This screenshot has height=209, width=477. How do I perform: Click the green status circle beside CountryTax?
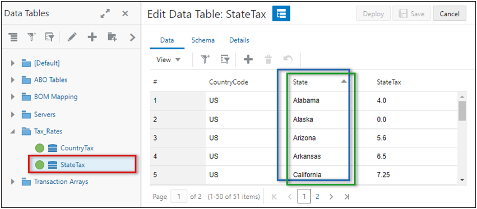click(40, 148)
